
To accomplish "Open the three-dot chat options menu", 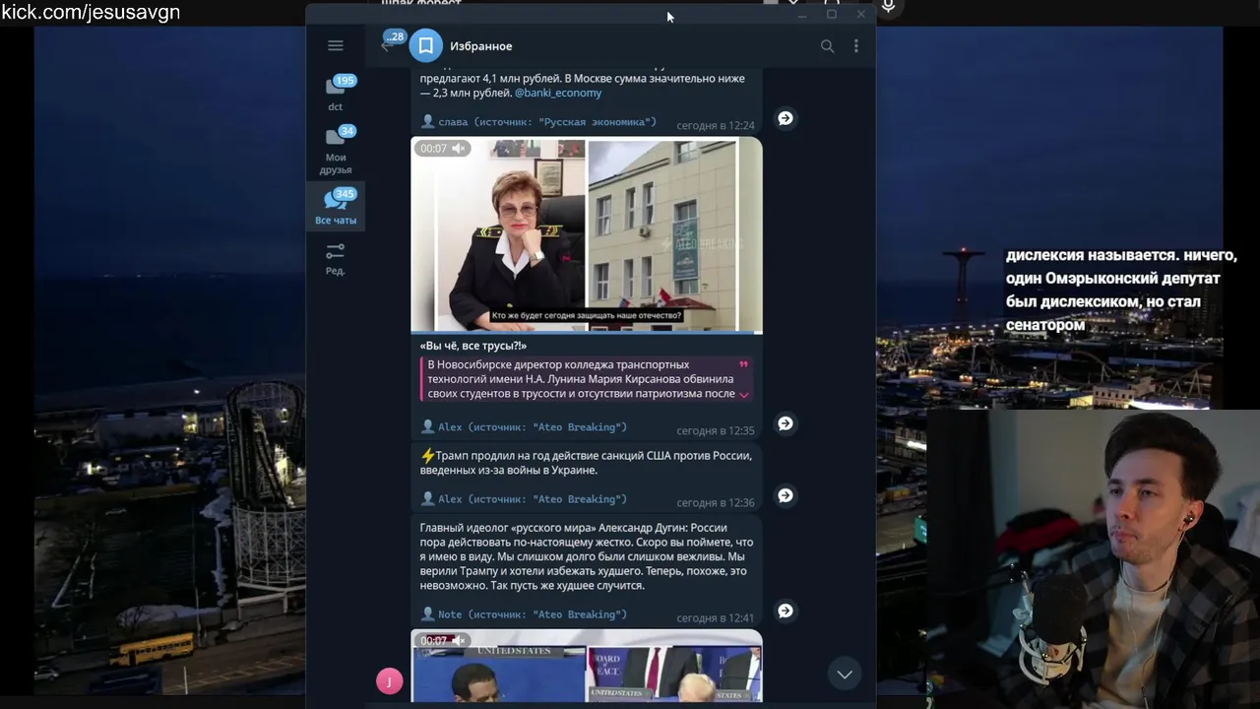I will [x=856, y=45].
